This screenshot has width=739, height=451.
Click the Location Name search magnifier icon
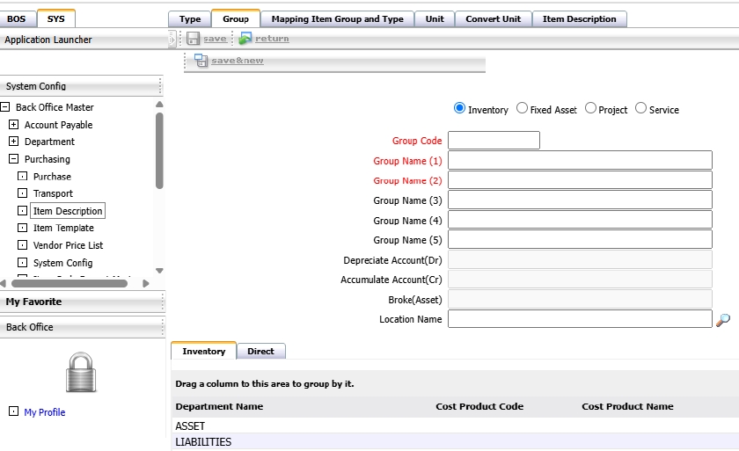[723, 320]
